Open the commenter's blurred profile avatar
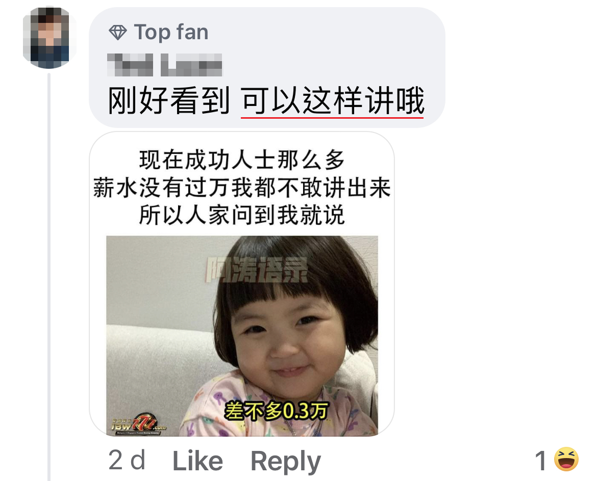 tap(49, 37)
